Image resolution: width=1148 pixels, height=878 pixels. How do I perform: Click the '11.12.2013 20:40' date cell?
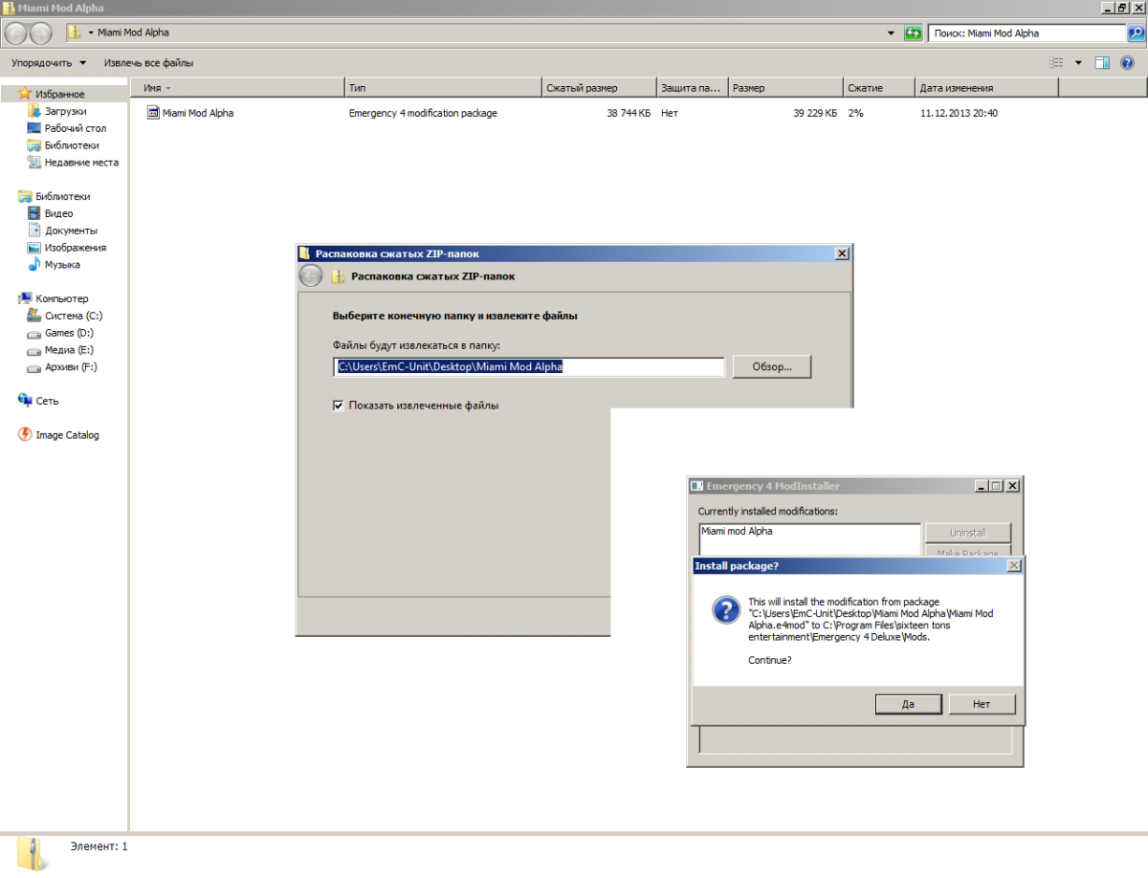tap(959, 113)
